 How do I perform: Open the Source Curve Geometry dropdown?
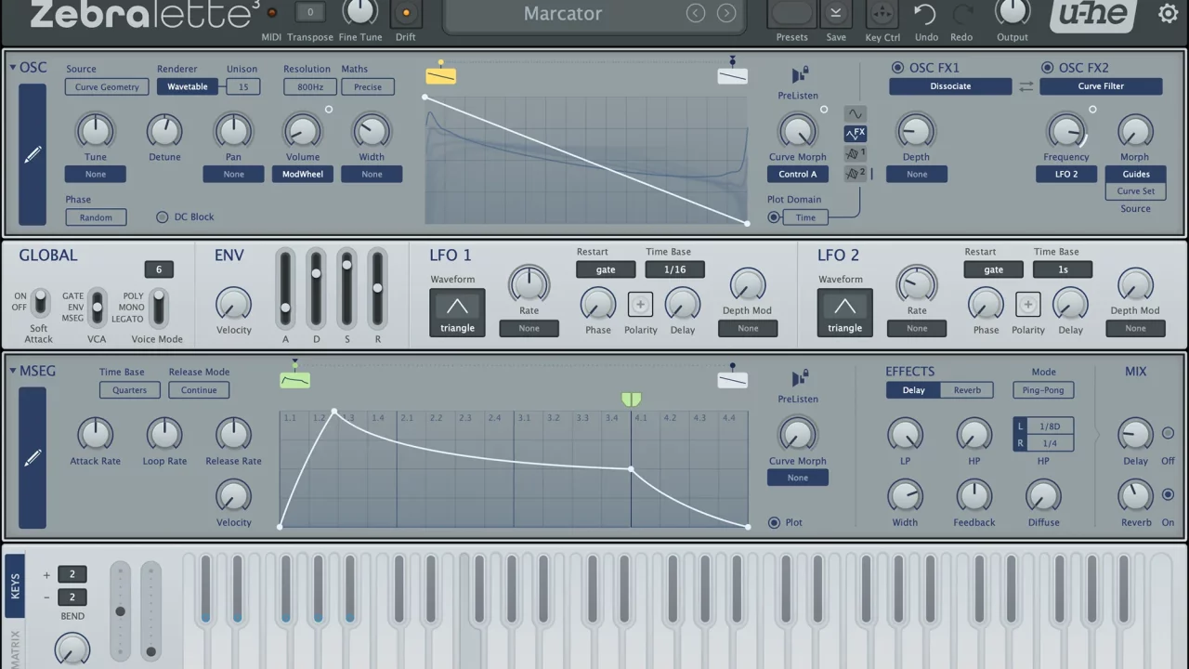click(107, 87)
